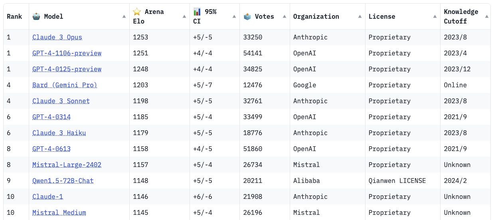The height and width of the screenshot is (220, 494).
Task: Sort by Votes column arrow
Action: pos(285,16)
